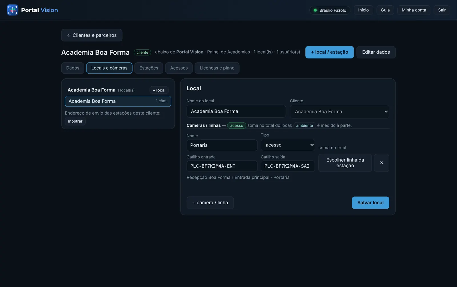457x287 pixels.
Task: Click the Portal Vision logo icon
Action: point(13,10)
